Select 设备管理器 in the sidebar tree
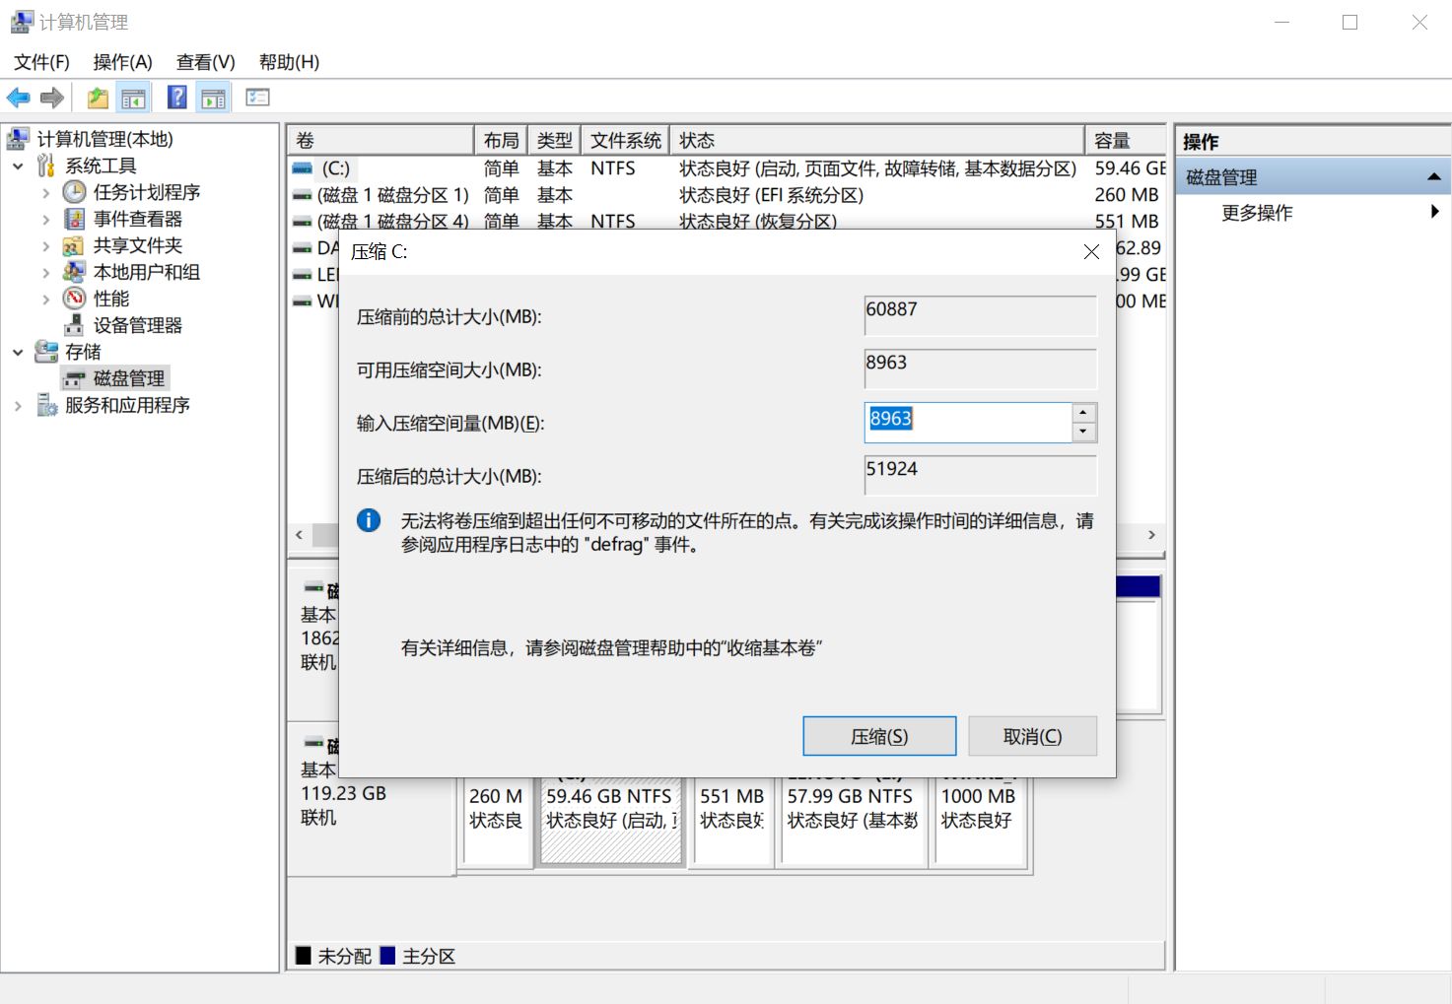 tap(134, 325)
